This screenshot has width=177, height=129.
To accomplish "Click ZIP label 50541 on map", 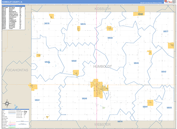I will 37,100.
